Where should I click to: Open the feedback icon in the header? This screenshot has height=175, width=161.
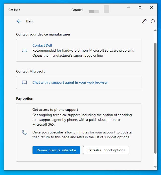point(144,21)
